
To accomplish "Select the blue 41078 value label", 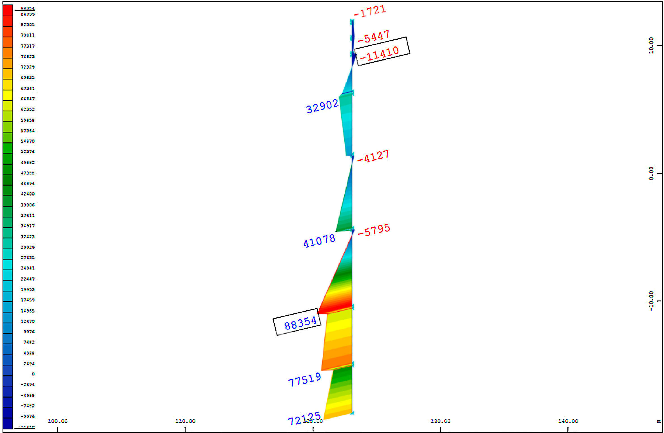I will (x=319, y=241).
